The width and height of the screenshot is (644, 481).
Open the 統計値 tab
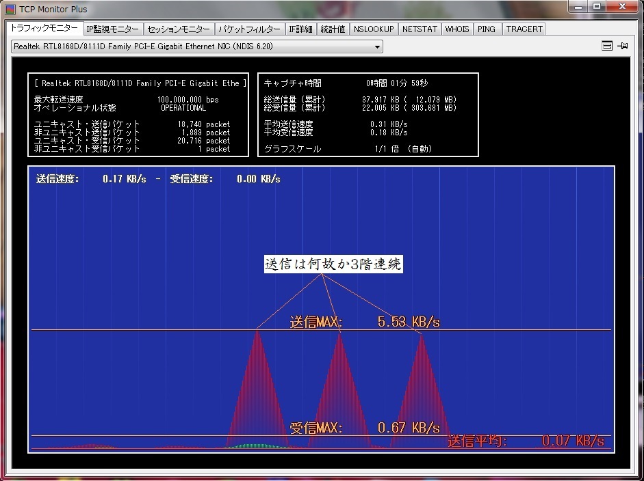click(x=333, y=29)
